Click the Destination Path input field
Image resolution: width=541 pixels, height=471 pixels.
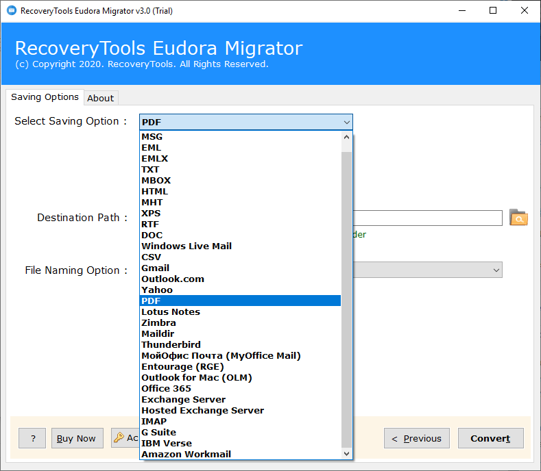[427, 218]
